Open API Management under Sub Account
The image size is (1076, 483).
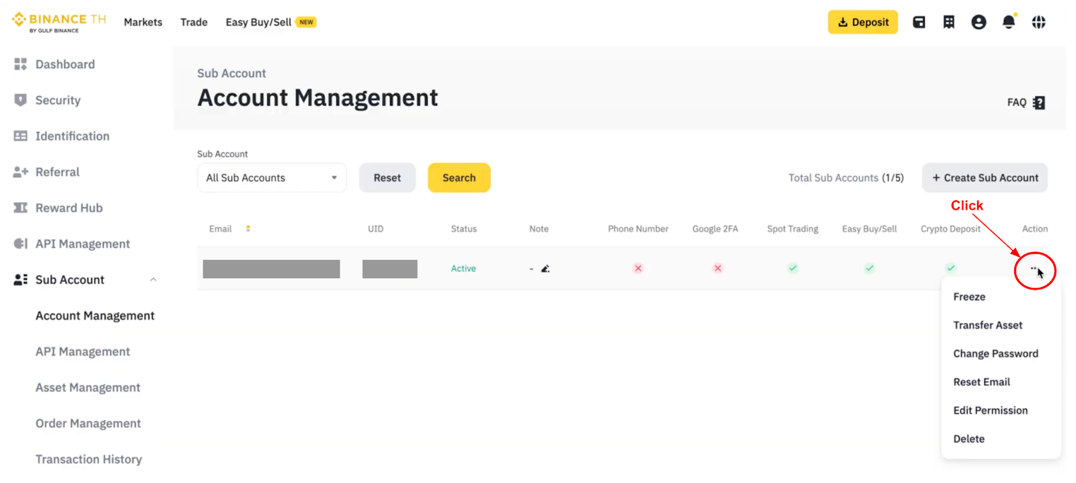click(83, 352)
